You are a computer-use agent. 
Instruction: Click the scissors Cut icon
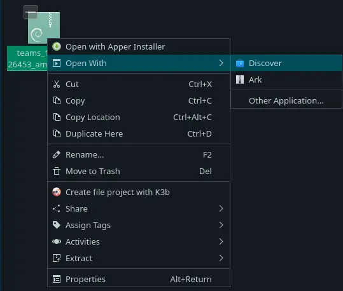coord(57,84)
